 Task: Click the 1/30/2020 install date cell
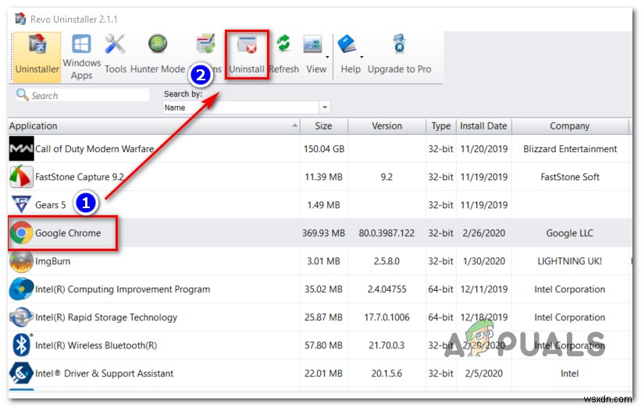point(484,261)
